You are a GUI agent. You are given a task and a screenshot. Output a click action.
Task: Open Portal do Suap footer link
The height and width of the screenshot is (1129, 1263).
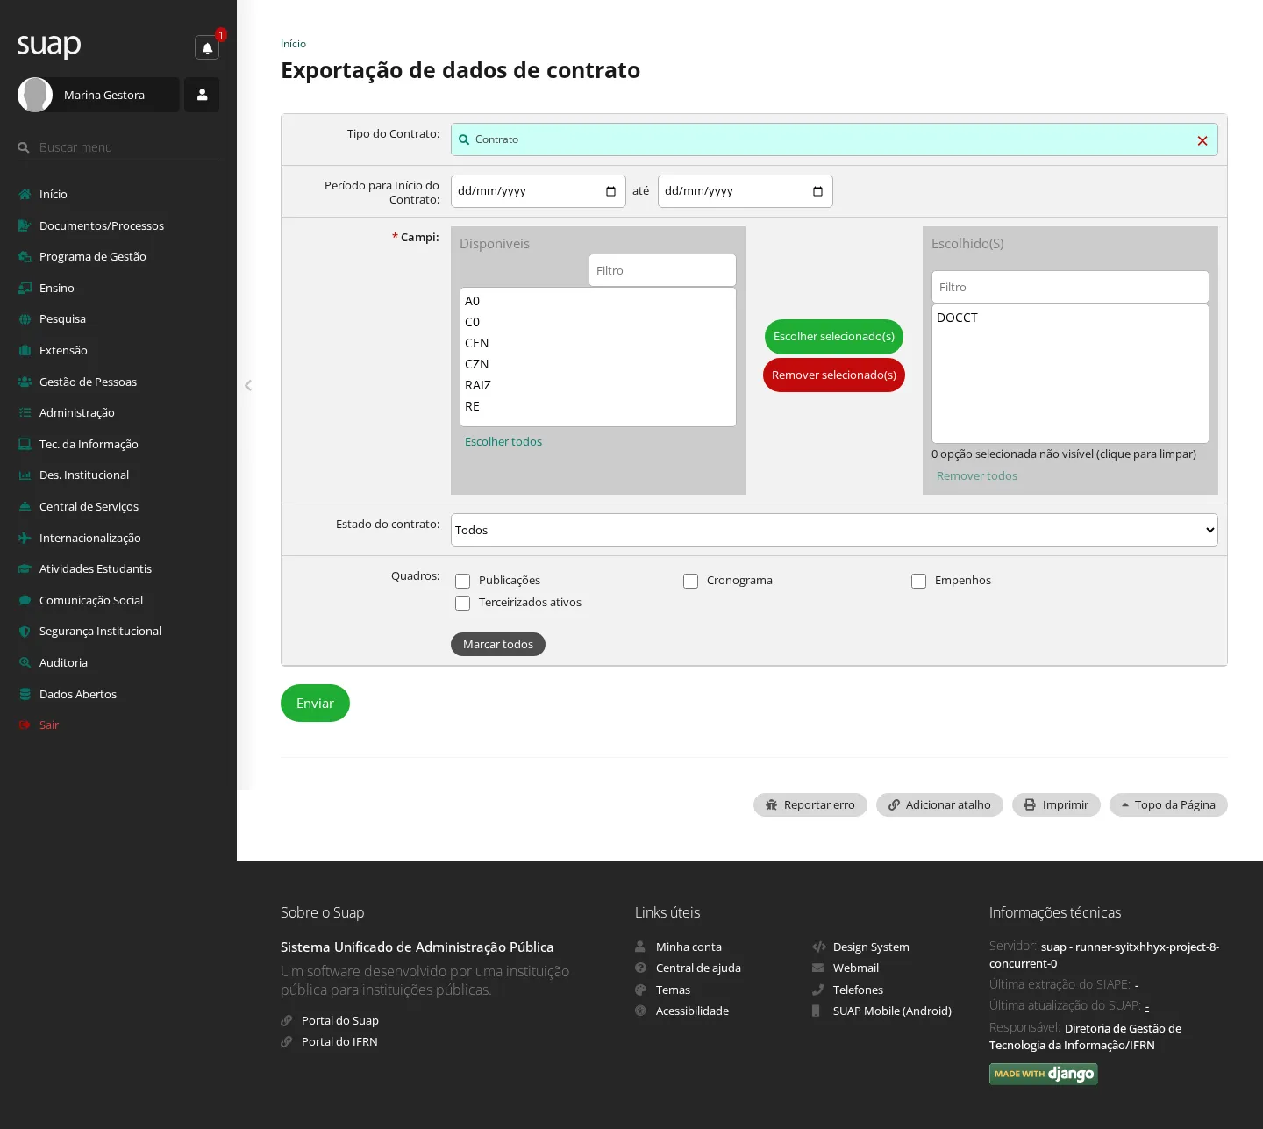pos(340,1021)
